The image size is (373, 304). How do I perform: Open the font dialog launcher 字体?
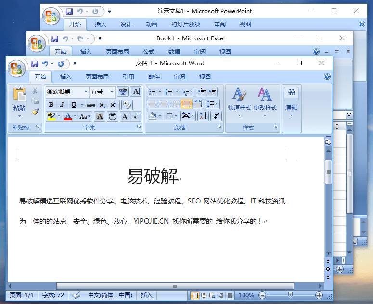point(139,127)
